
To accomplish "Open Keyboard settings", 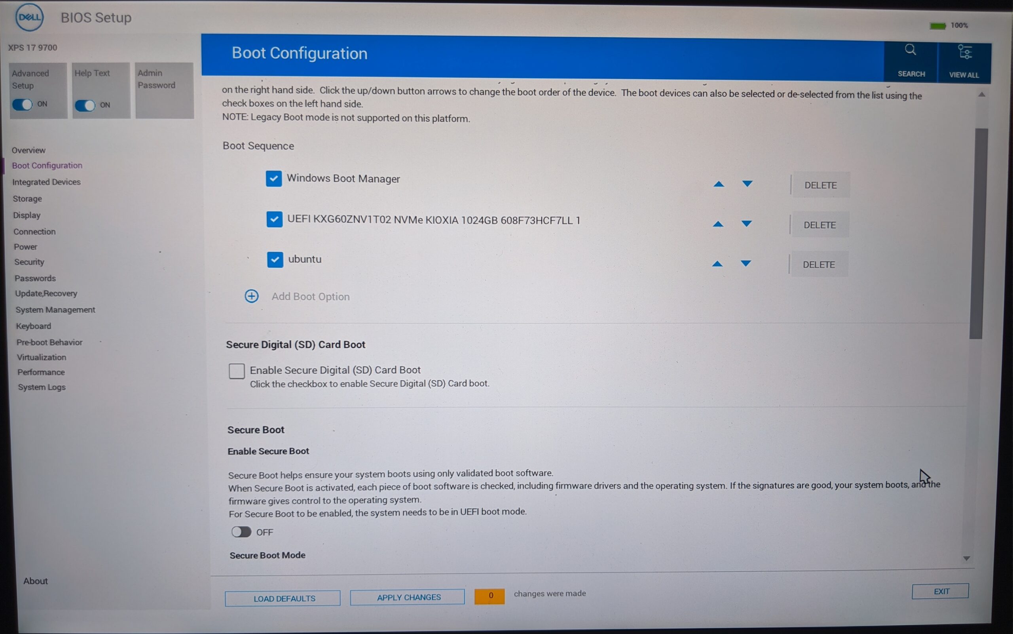I will click(34, 326).
